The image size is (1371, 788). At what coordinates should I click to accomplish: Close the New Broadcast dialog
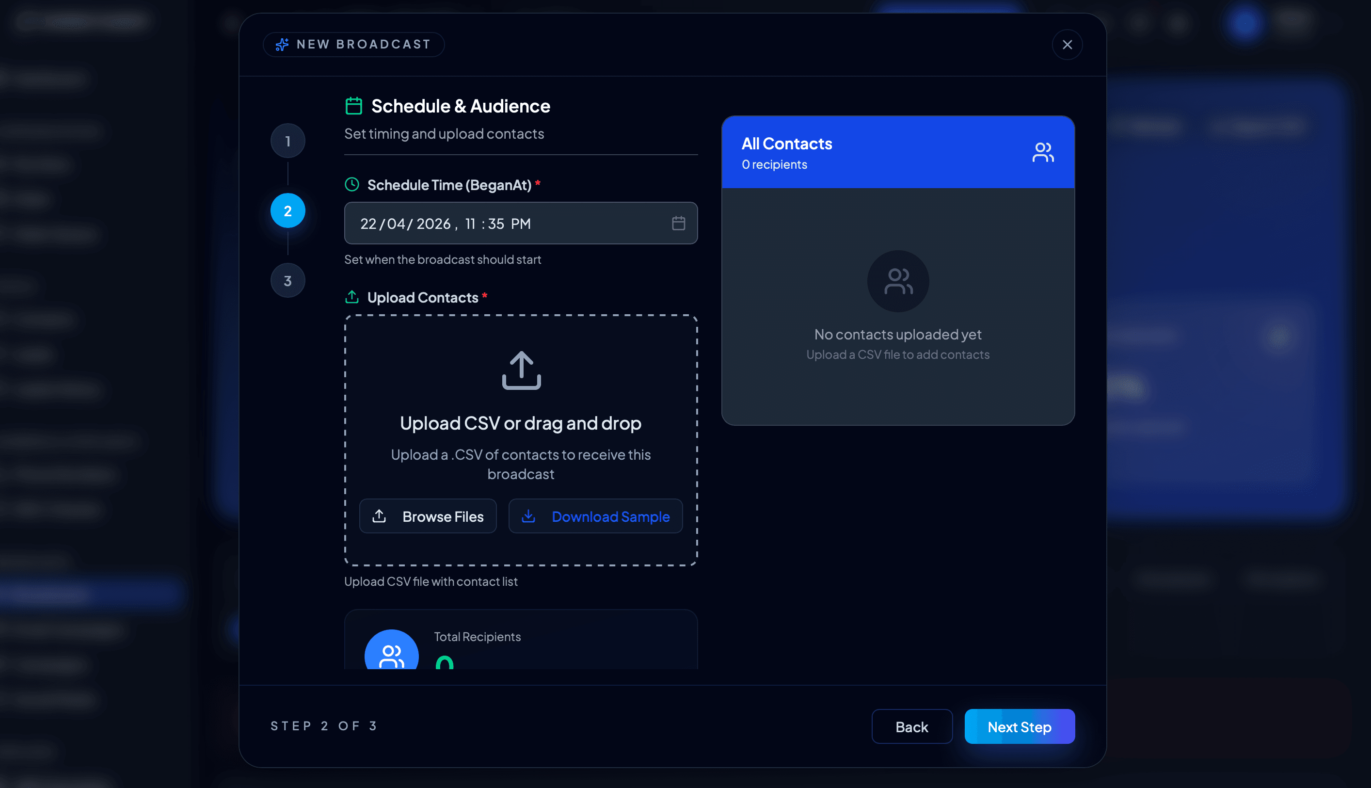(x=1067, y=45)
